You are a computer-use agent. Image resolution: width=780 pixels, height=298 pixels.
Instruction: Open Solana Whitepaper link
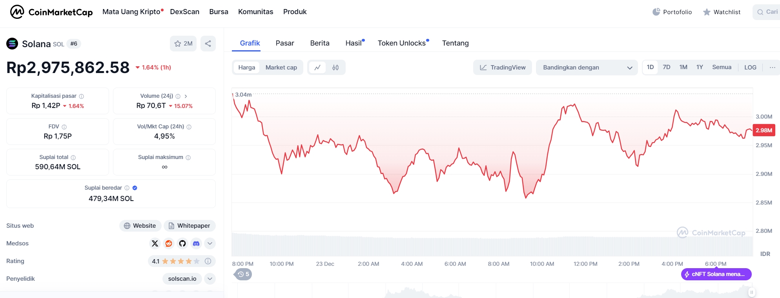(x=190, y=226)
